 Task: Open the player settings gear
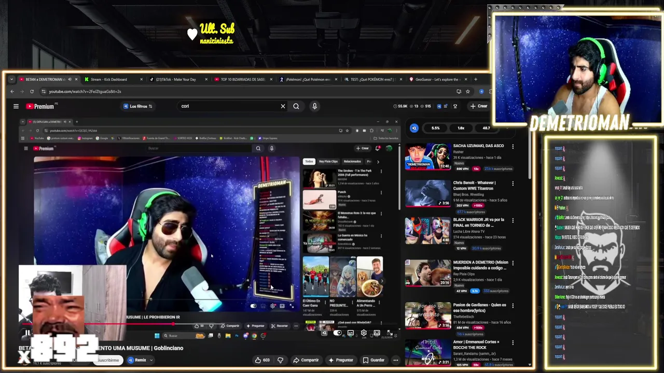(x=364, y=333)
